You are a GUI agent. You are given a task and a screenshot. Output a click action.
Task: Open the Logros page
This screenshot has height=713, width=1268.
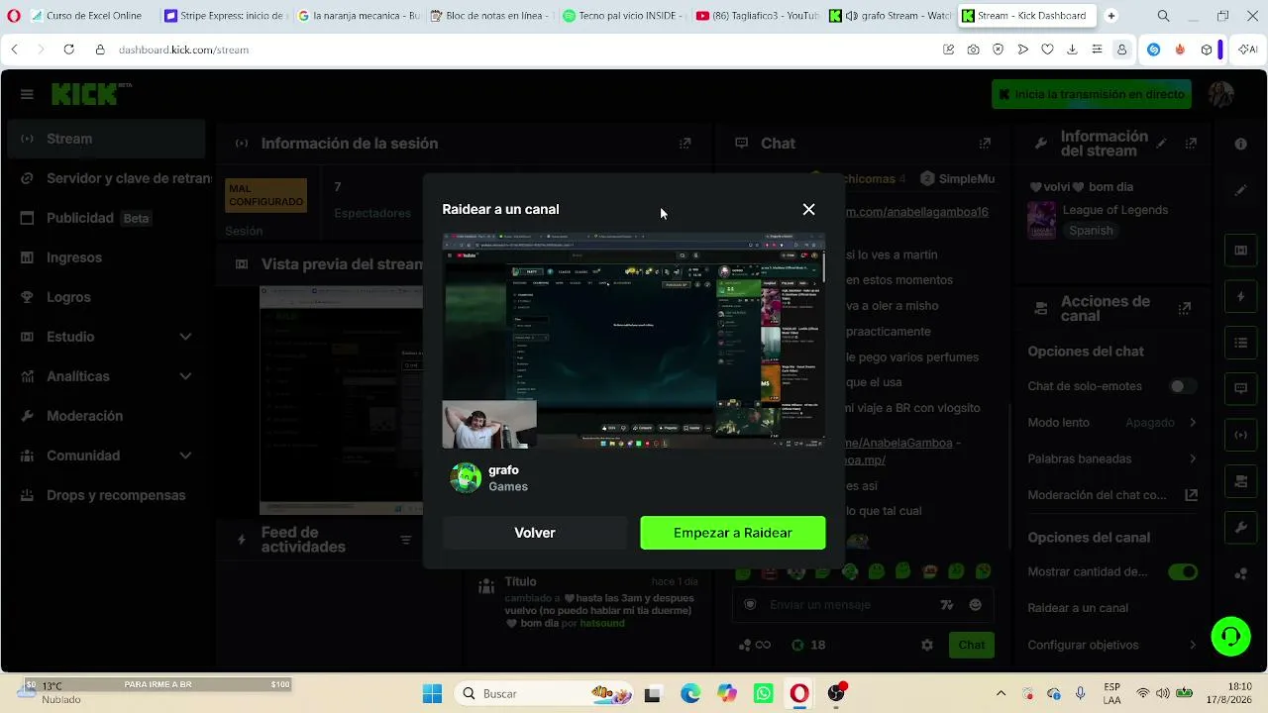(x=106, y=297)
